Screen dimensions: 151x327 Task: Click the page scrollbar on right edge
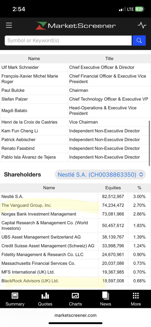[149, 143]
